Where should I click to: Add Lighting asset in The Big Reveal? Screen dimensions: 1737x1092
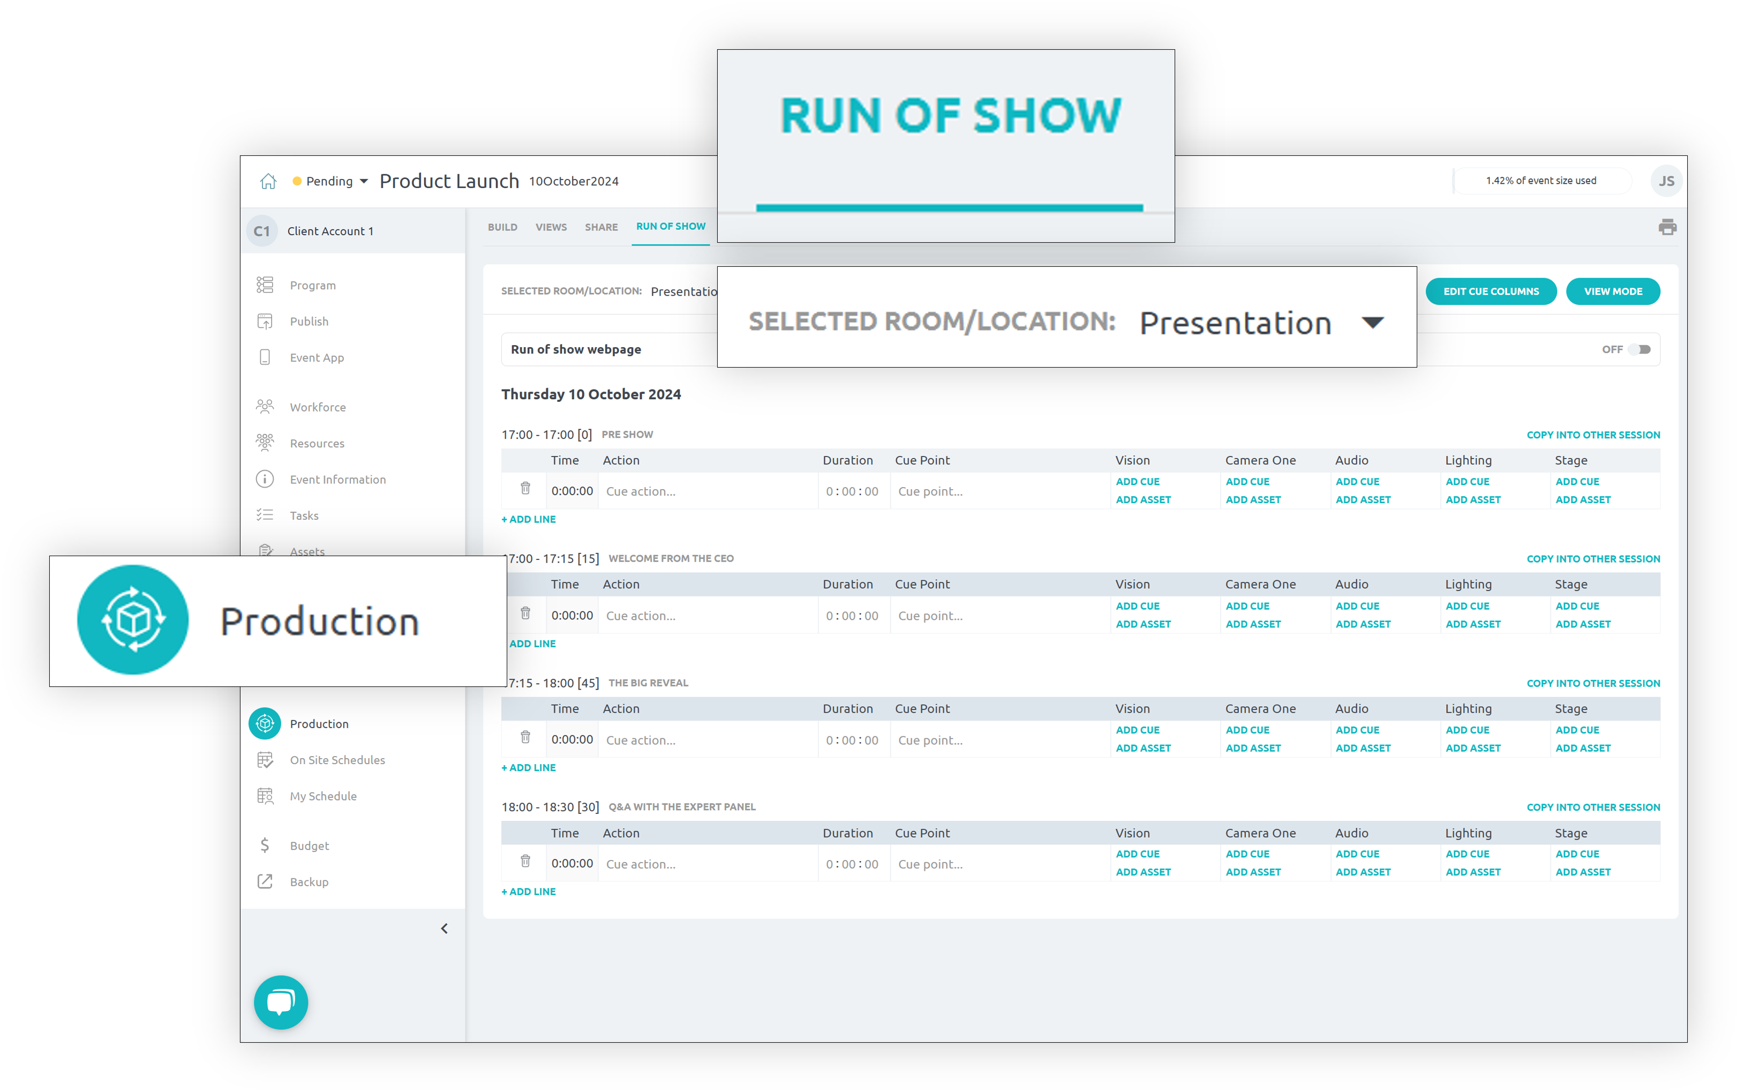point(1473,747)
